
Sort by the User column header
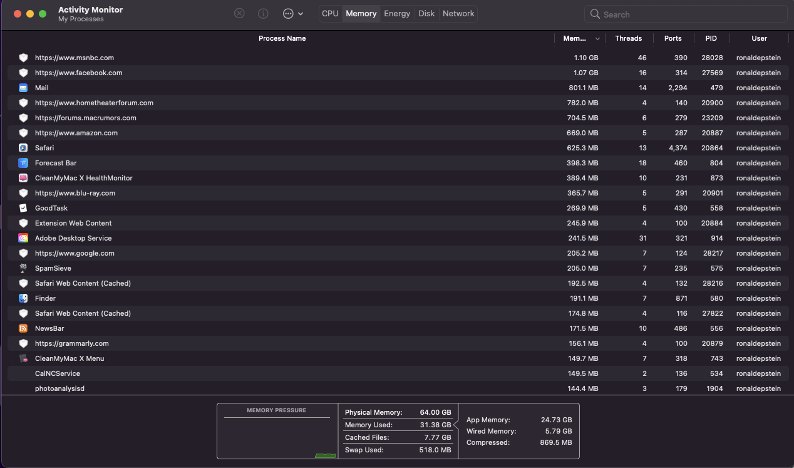point(760,38)
